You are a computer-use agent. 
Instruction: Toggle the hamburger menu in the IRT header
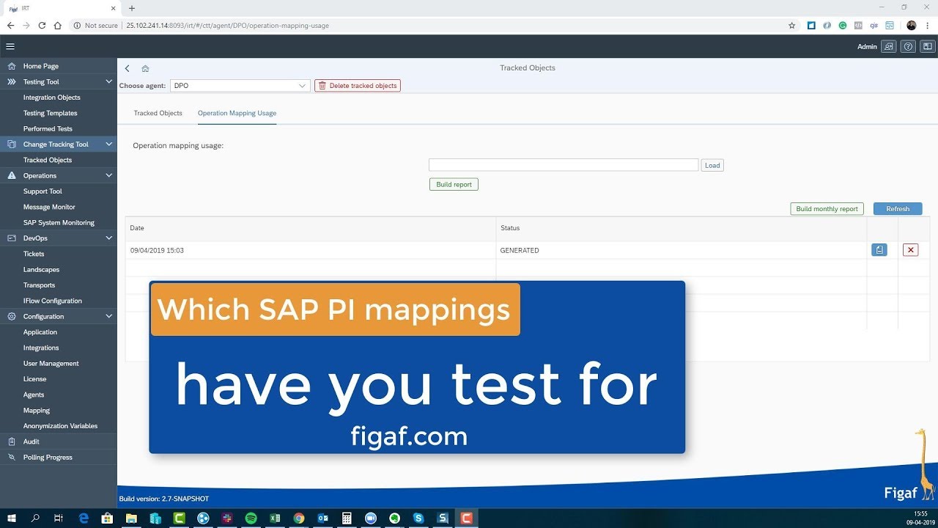10,46
